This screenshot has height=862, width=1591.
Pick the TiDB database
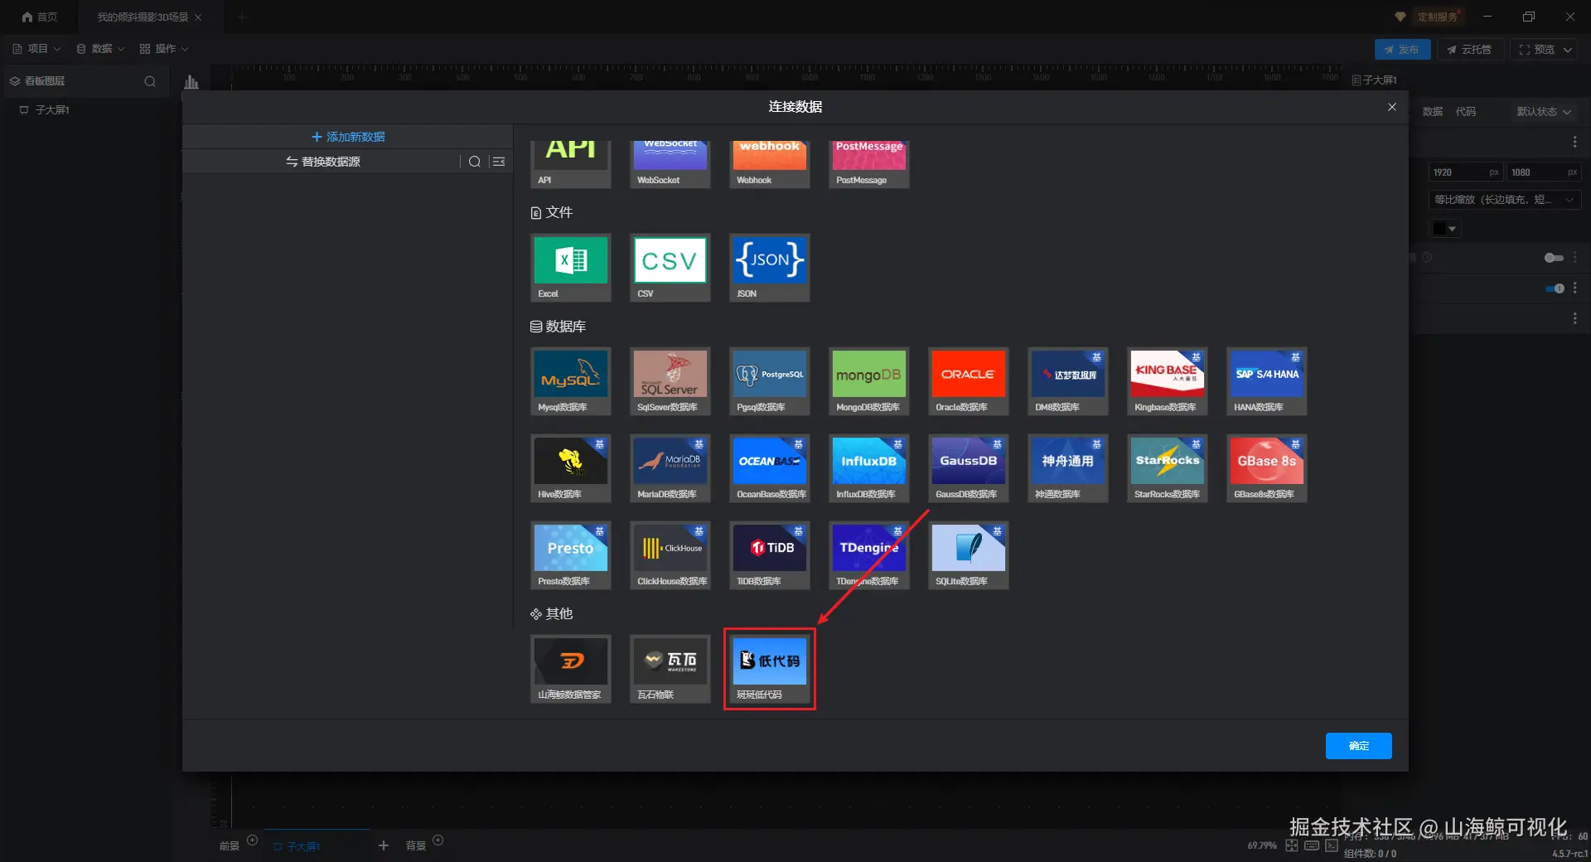[769, 555]
